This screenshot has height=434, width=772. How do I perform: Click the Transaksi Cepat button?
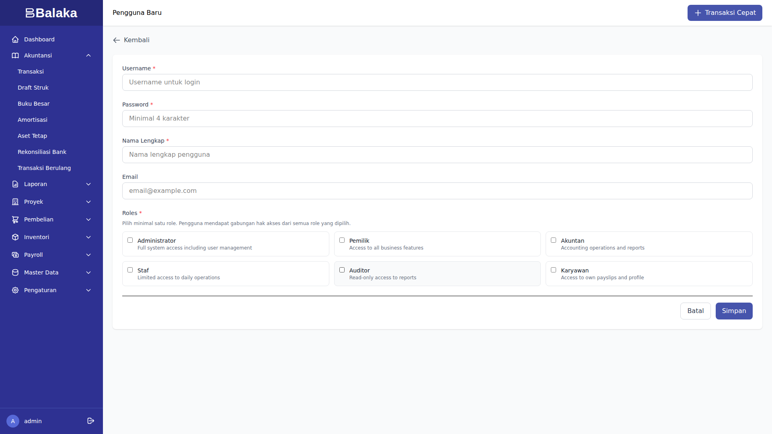coord(725,13)
